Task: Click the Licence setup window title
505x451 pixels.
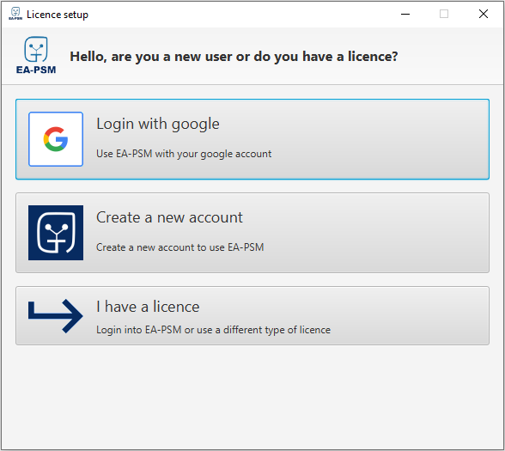Action: tap(58, 15)
